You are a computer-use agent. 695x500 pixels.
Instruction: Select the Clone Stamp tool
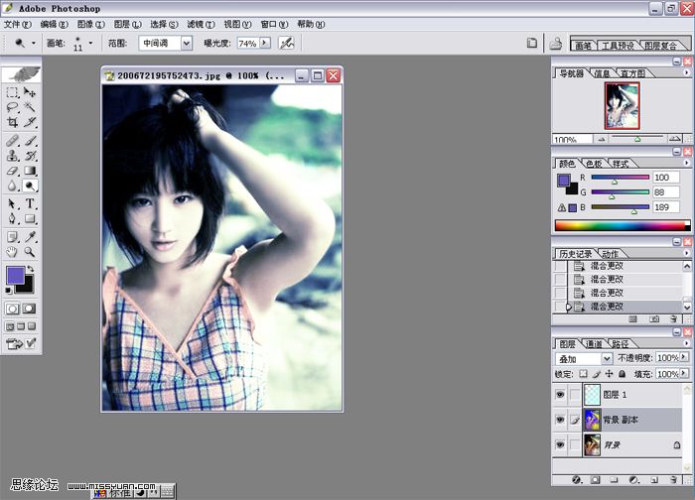12,156
